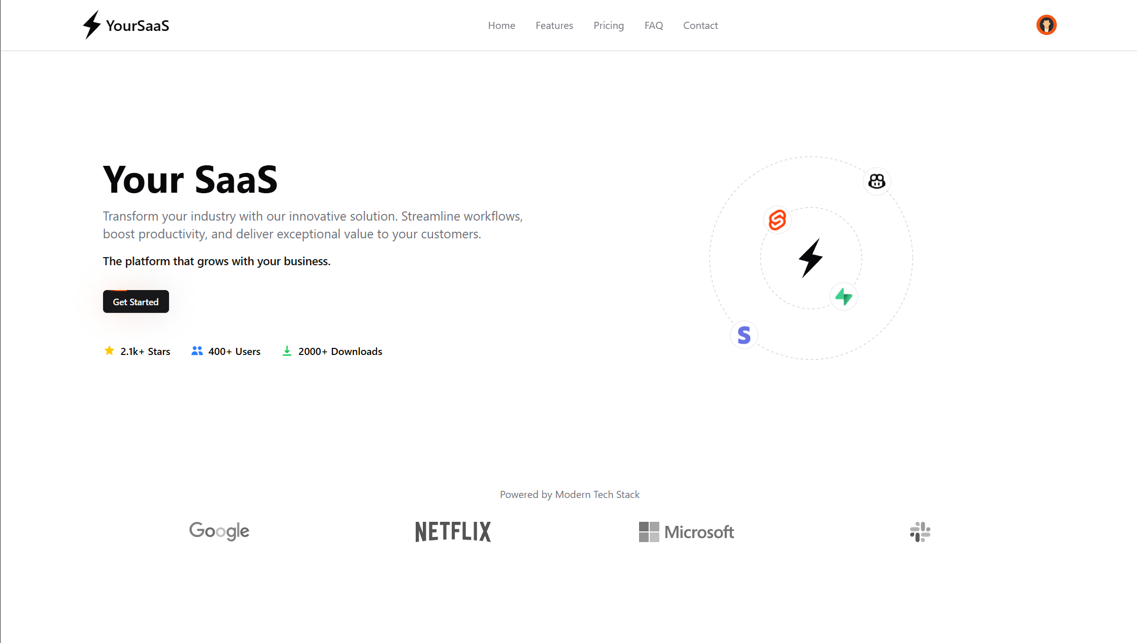
Task: Click the Microsoft logo
Action: tap(686, 531)
